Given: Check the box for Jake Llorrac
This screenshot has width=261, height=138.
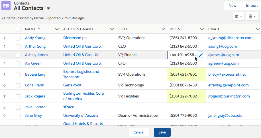Looking at the screenshot, I should [x=18, y=107].
